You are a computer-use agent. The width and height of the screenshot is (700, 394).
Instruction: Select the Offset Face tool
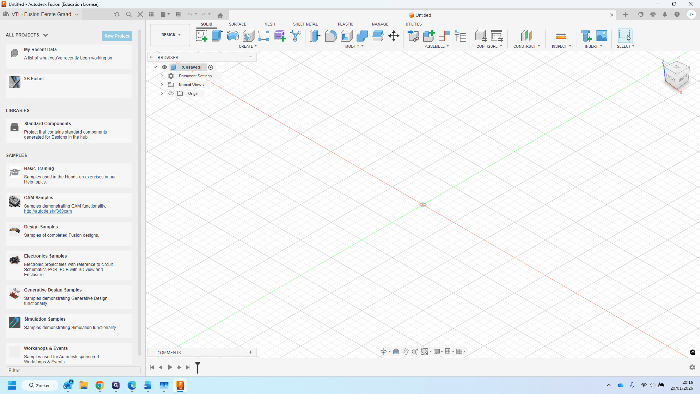tap(378, 36)
